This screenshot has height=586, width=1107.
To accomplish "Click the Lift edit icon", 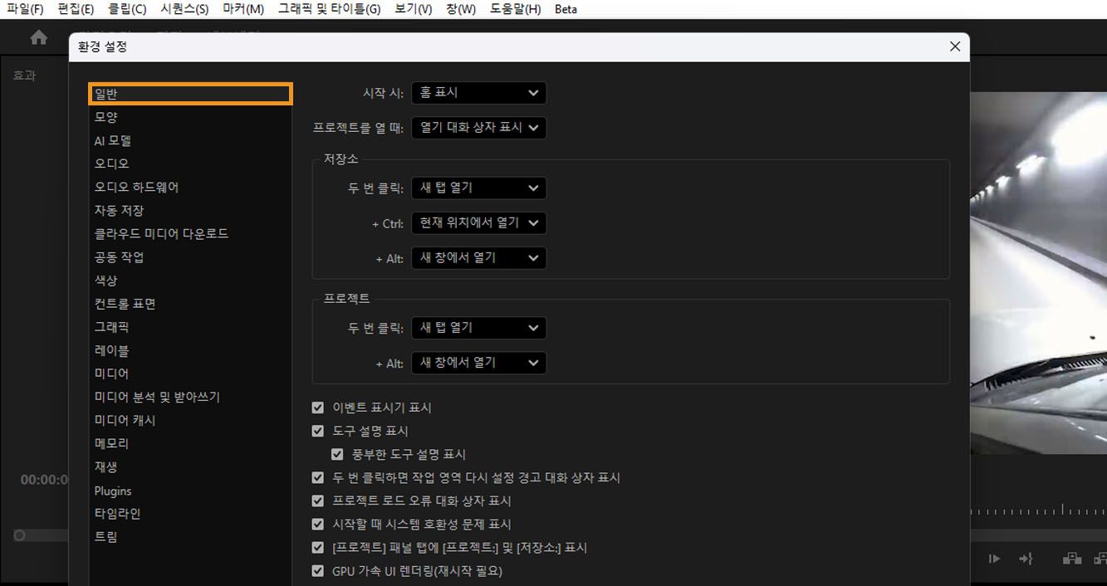I will pos(1071,559).
